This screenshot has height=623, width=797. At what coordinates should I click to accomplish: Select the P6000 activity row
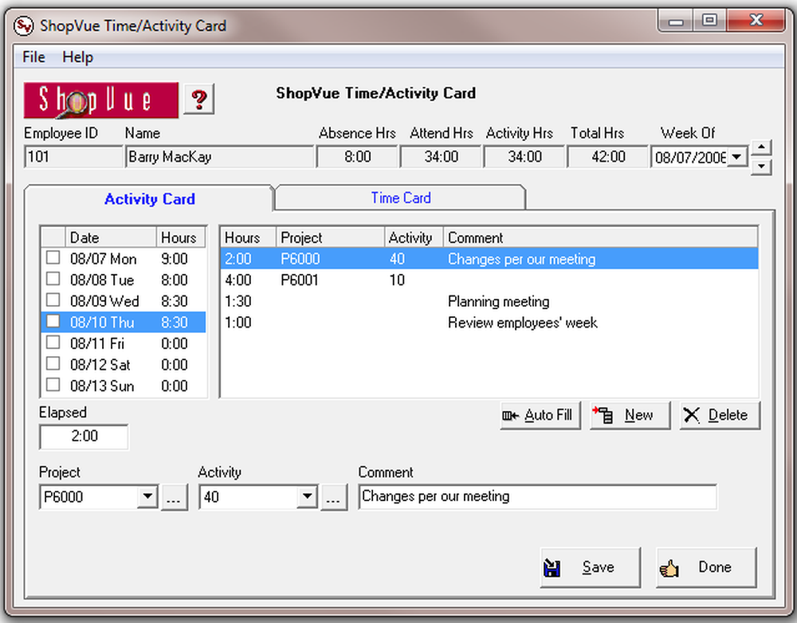[489, 259]
